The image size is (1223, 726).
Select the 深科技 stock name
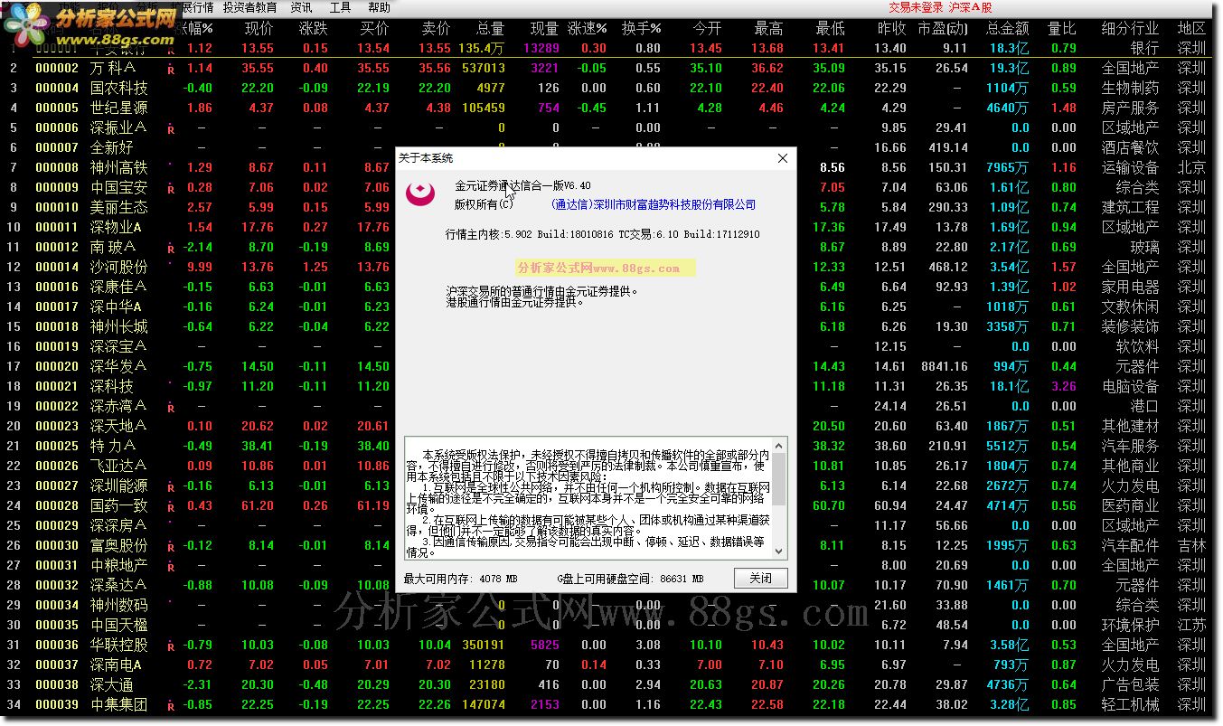coord(111,387)
